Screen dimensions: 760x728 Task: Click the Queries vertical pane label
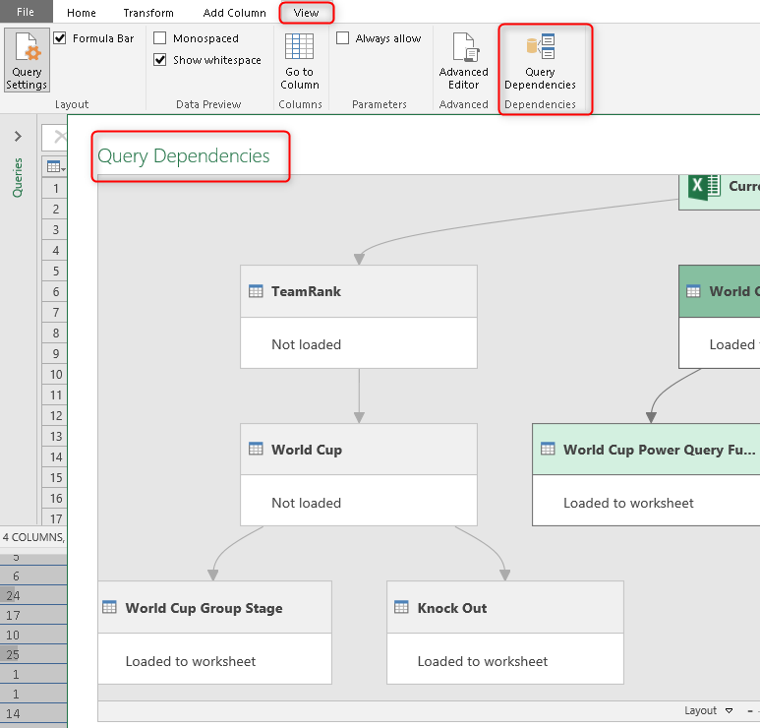point(18,177)
